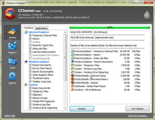The width and height of the screenshot is (155, 120).
Task: Click the Windows Explorer category icon
Action: (26, 62)
